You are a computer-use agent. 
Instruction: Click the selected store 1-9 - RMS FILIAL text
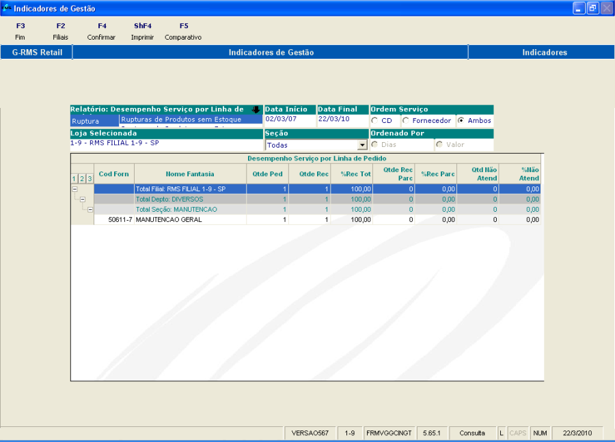[115, 143]
